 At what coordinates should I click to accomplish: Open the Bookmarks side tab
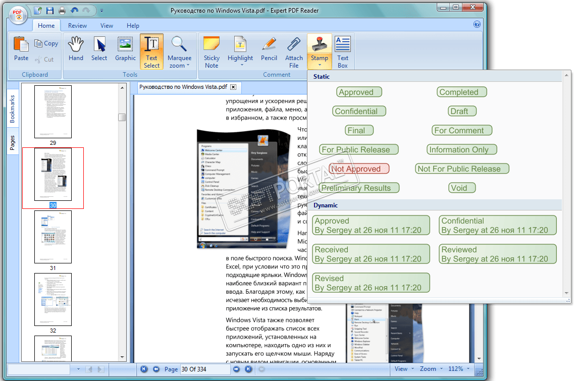13,109
